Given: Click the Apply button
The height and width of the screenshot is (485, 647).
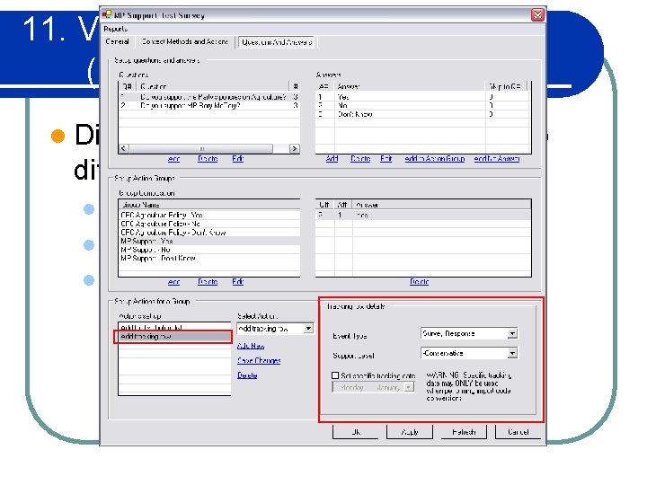Looking at the screenshot, I should (x=410, y=432).
